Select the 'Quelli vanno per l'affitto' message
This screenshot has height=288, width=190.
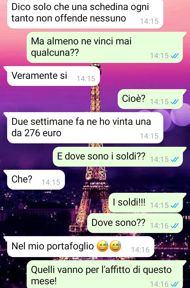click(x=105, y=274)
